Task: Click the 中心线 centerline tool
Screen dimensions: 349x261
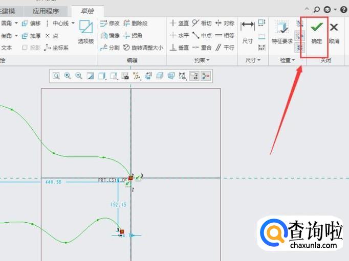Action: (x=57, y=23)
